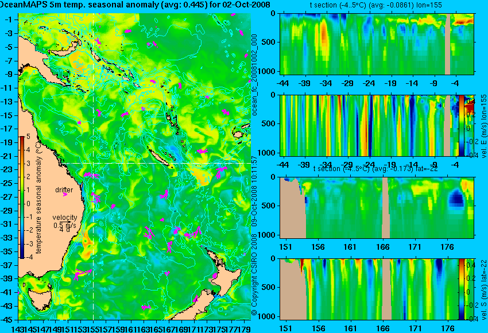Click the '5' tick on the temperature color bar
Screen dimensions: 488x333
click(28, 136)
